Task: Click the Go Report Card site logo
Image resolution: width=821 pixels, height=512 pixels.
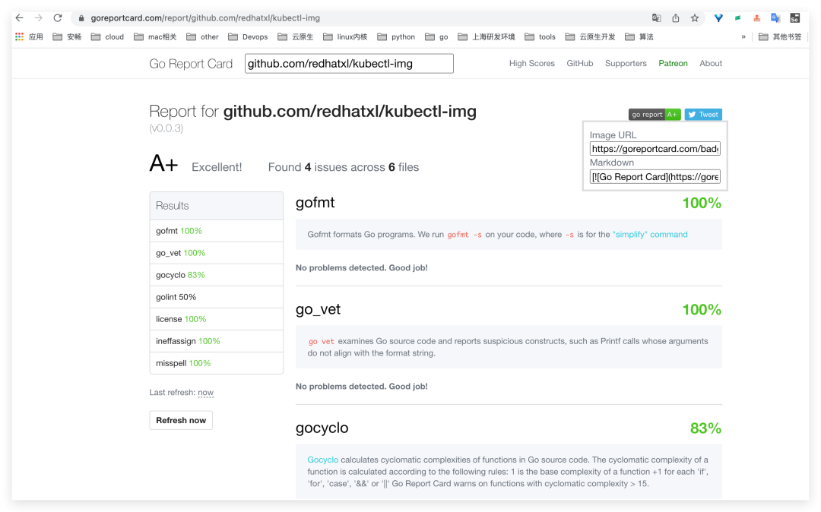Action: click(191, 64)
